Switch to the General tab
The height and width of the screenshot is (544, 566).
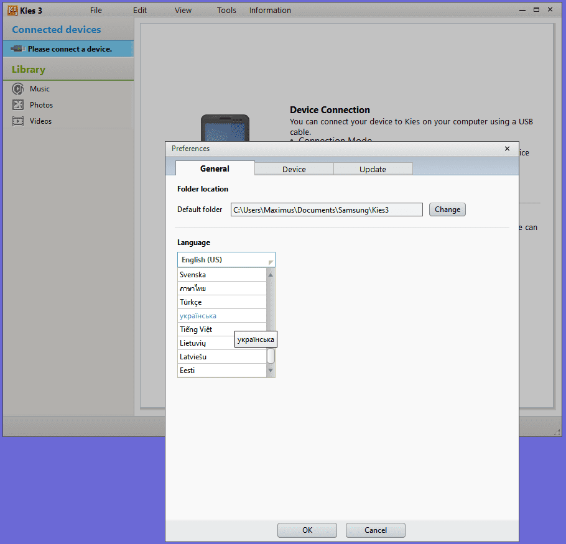(215, 168)
